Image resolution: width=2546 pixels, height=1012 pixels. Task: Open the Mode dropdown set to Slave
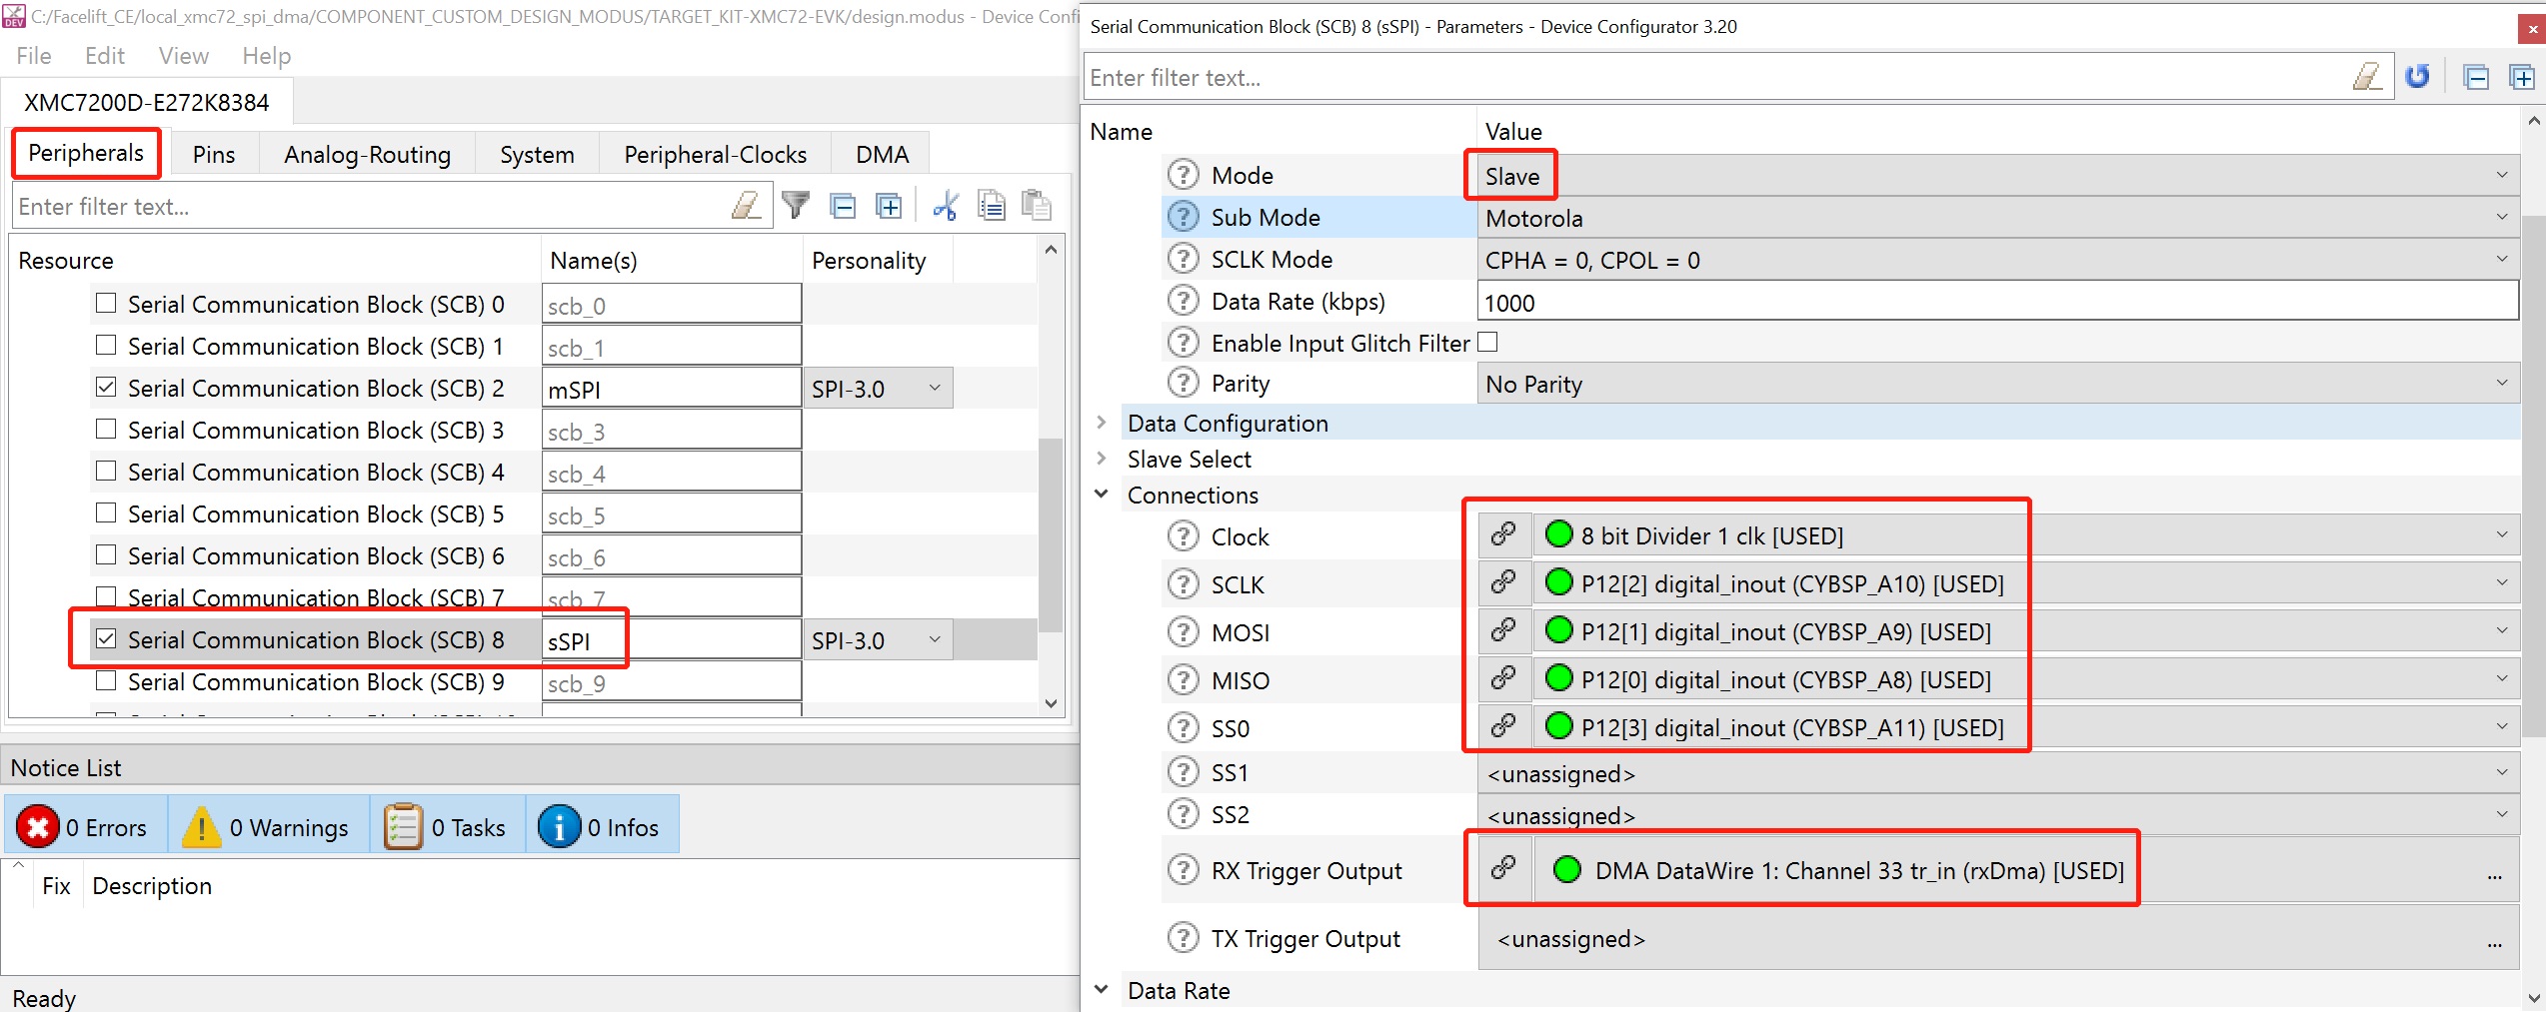click(1997, 176)
